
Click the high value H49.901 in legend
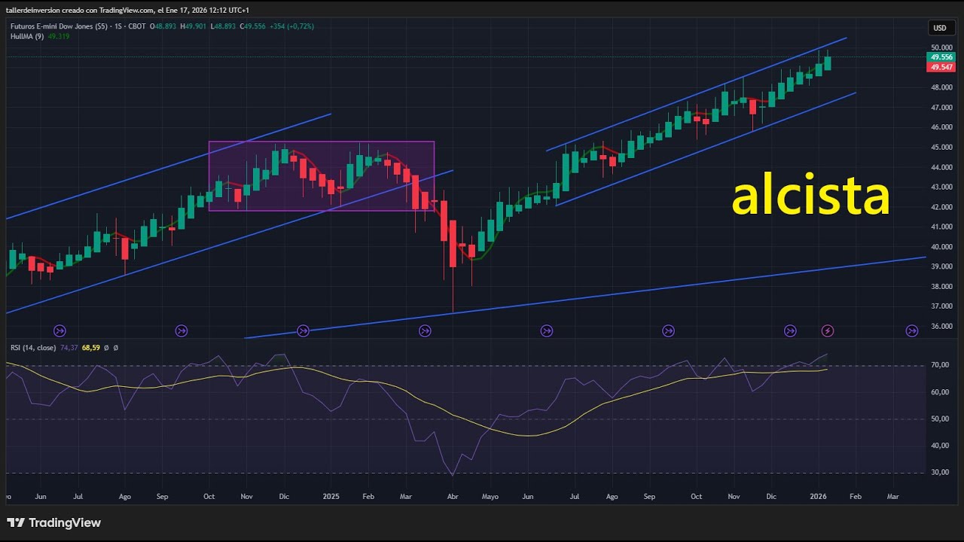click(193, 26)
